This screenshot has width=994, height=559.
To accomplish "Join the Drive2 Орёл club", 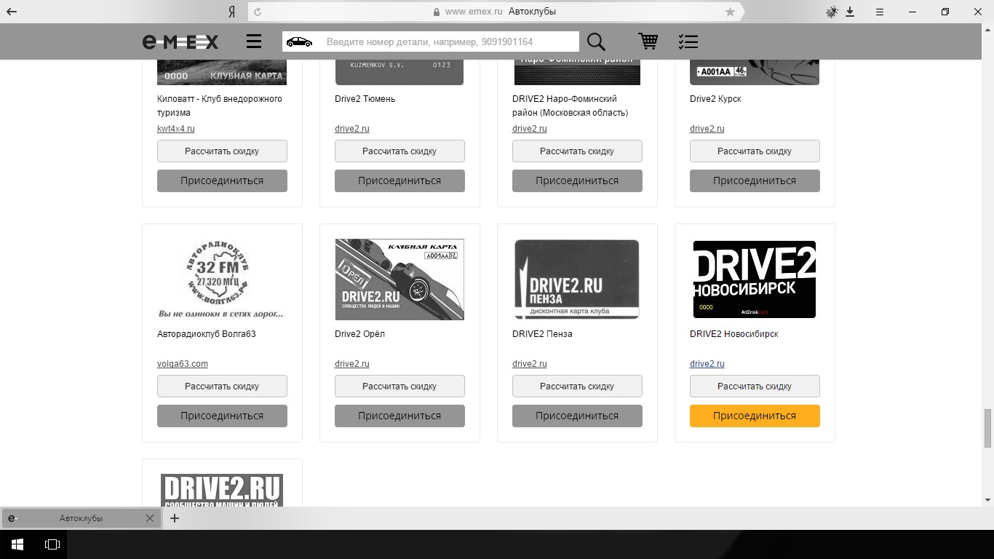I will pyautogui.click(x=399, y=416).
